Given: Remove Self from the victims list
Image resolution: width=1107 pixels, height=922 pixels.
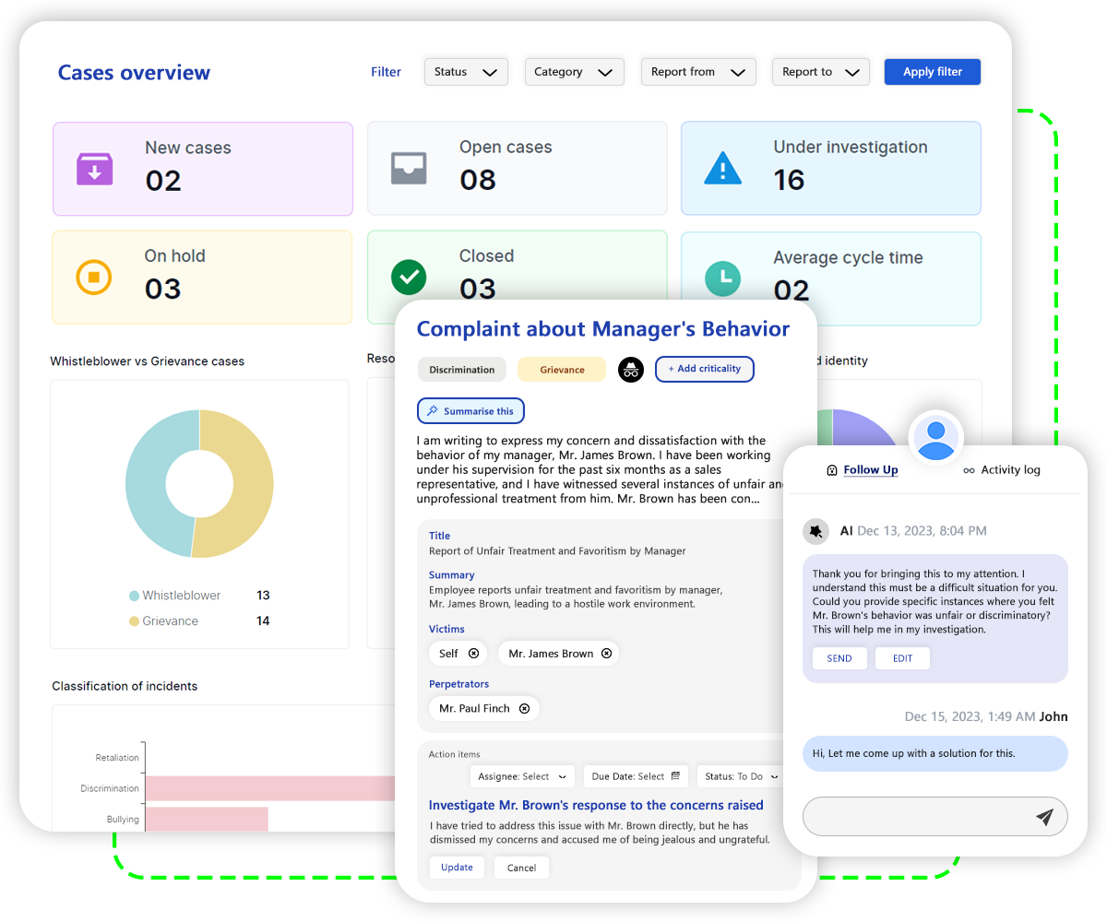Looking at the screenshot, I should point(473,654).
